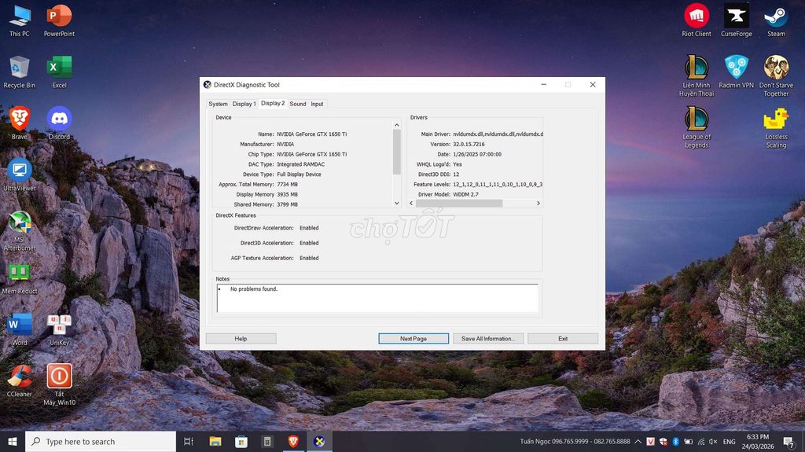Select the League of Legends icon
805x452 pixels.
coord(697,127)
